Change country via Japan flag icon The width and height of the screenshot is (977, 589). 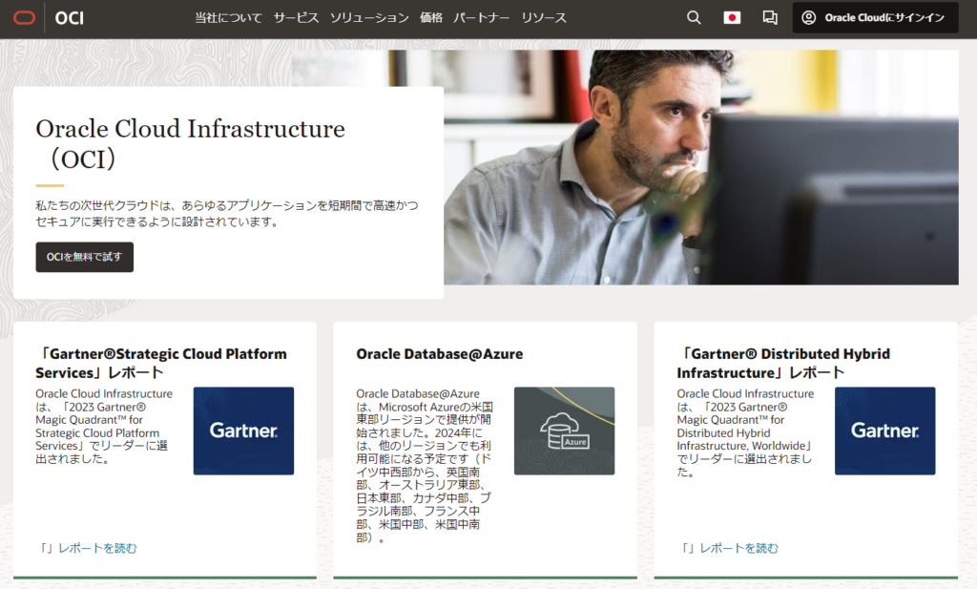click(732, 17)
